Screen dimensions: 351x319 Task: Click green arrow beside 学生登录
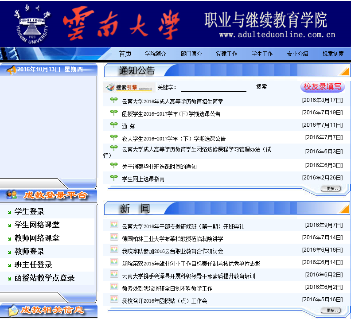coord(10,212)
